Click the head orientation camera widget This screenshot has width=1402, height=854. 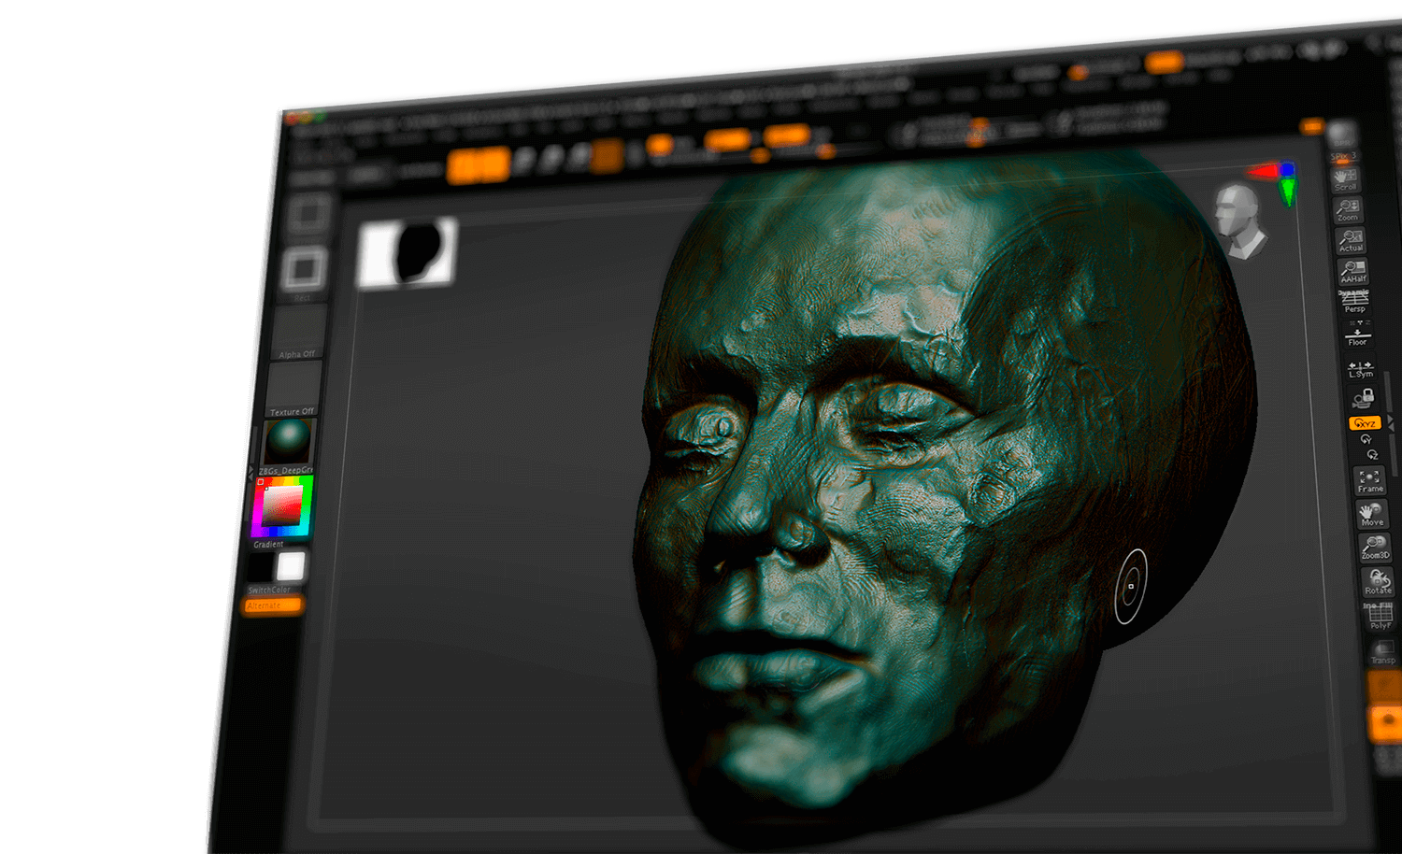pos(1240,220)
